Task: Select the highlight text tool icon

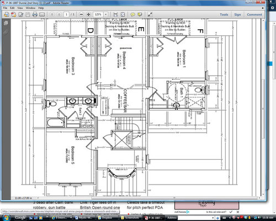Action: tap(140, 14)
